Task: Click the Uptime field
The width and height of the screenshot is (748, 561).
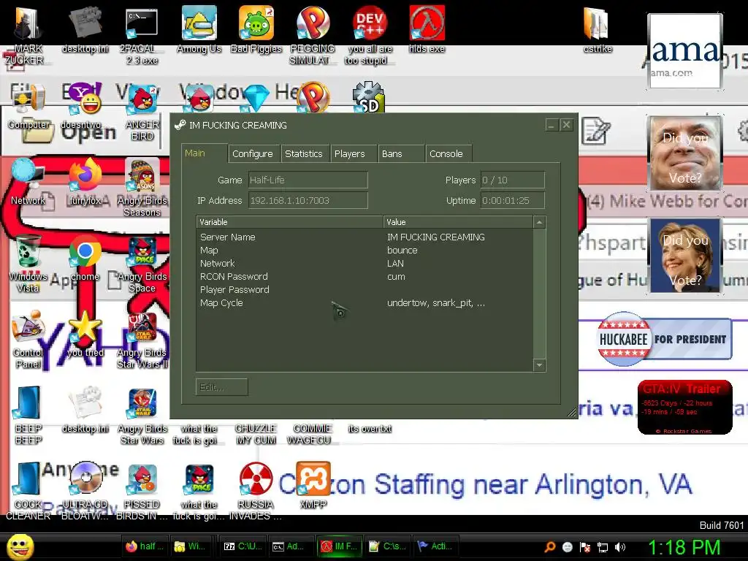Action: pyautogui.click(x=512, y=201)
